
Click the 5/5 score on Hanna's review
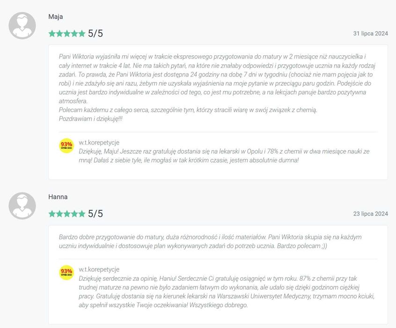95,214
